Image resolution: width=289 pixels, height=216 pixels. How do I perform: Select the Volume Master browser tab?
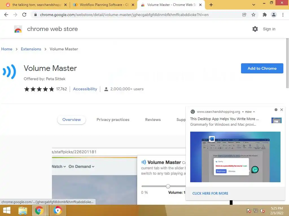pos(171,5)
